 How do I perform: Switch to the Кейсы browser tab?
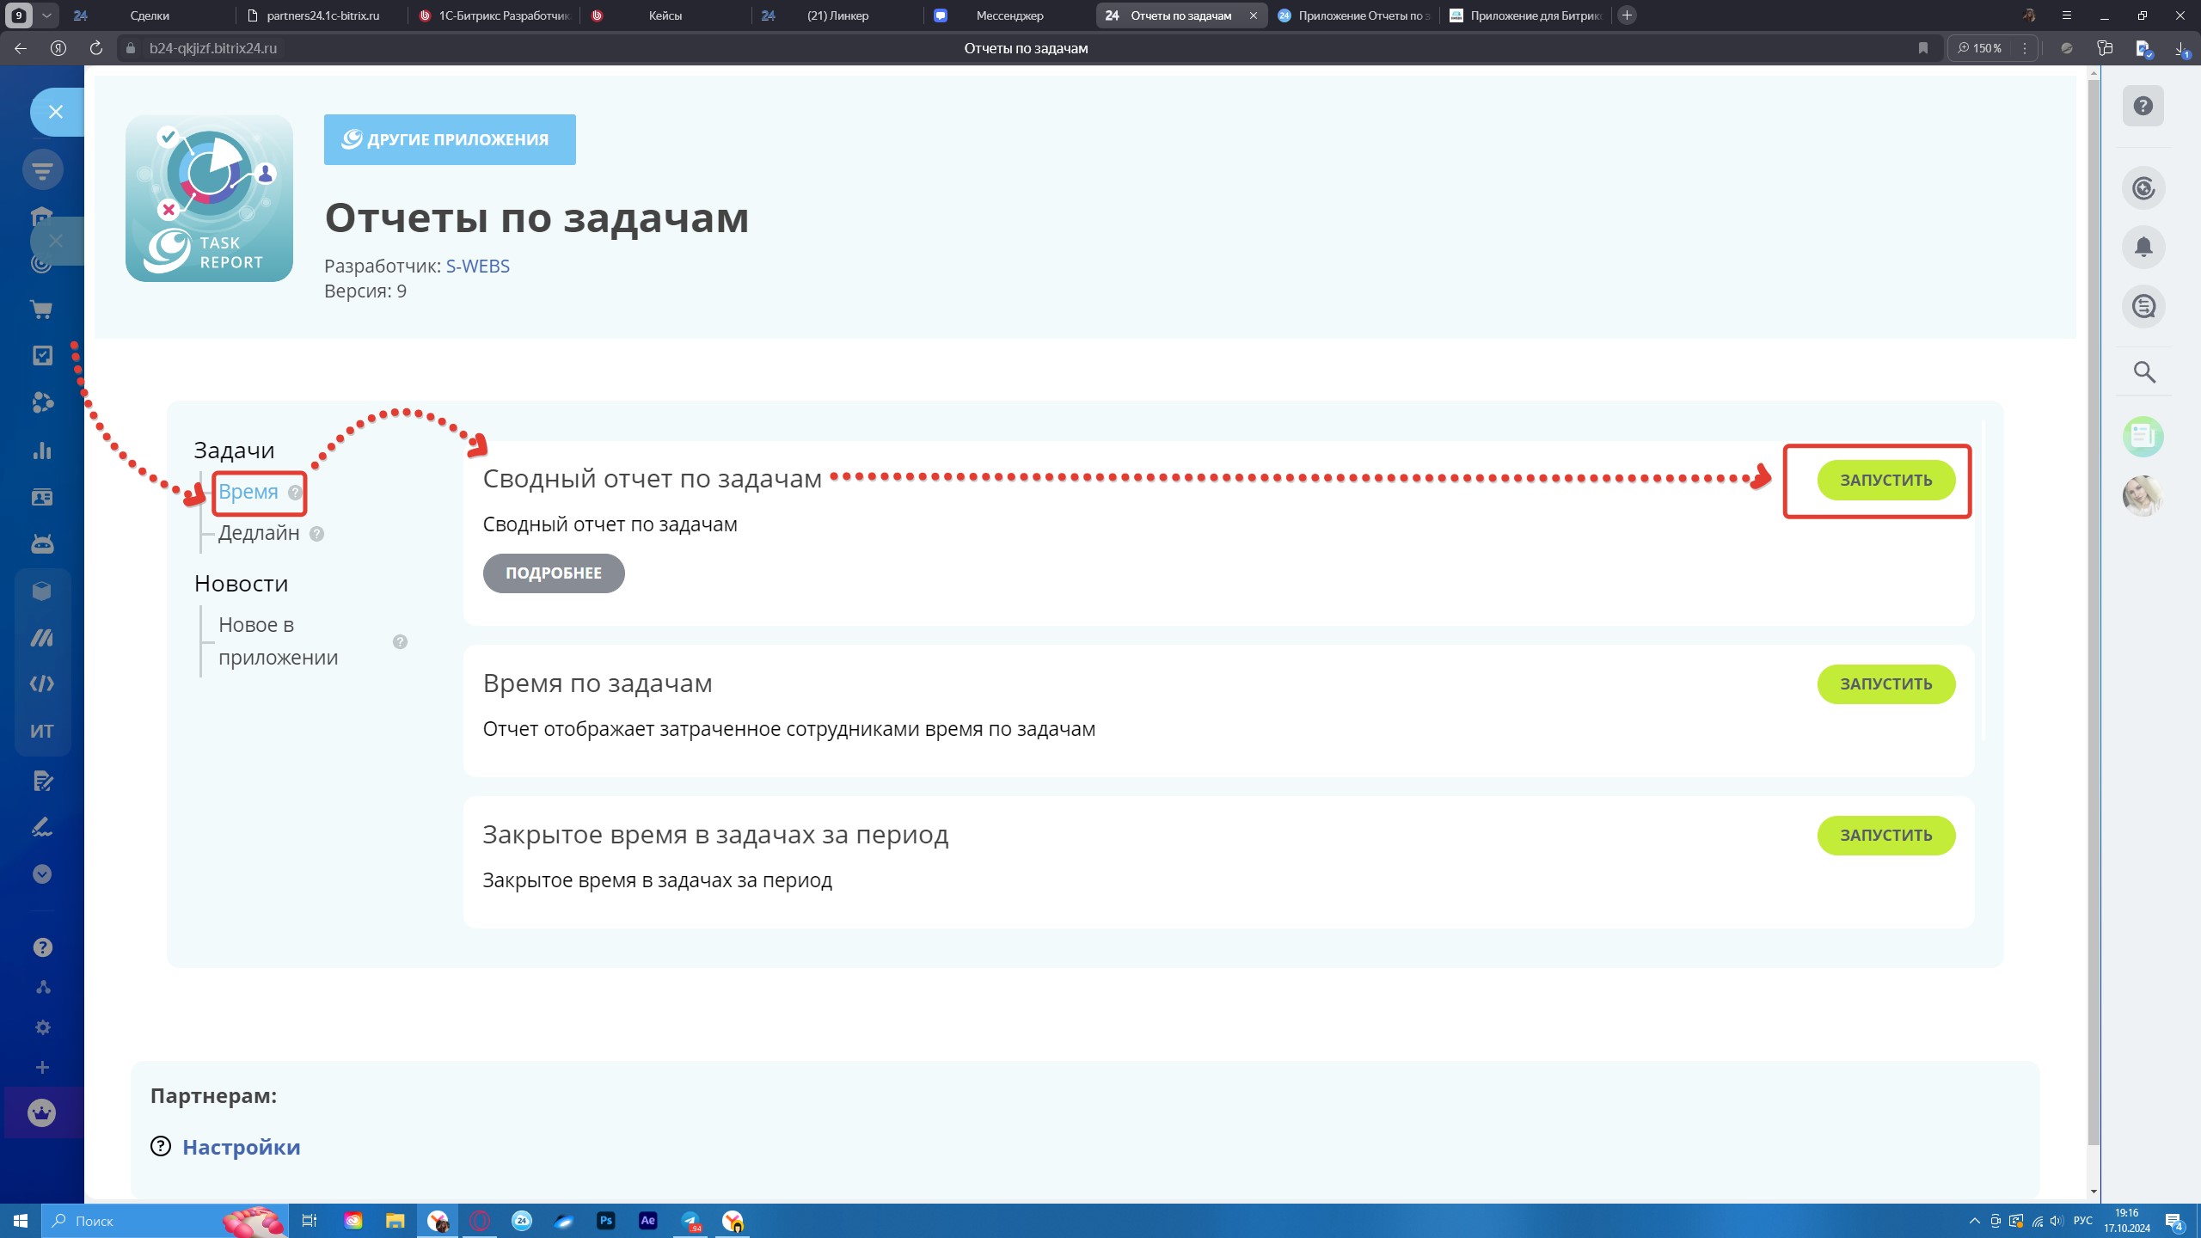click(665, 15)
